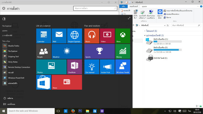This screenshot has height=114, width=203.
Task: Switch to the มุมมอง ribbon tab in Explorer
Action: coord(144,6)
